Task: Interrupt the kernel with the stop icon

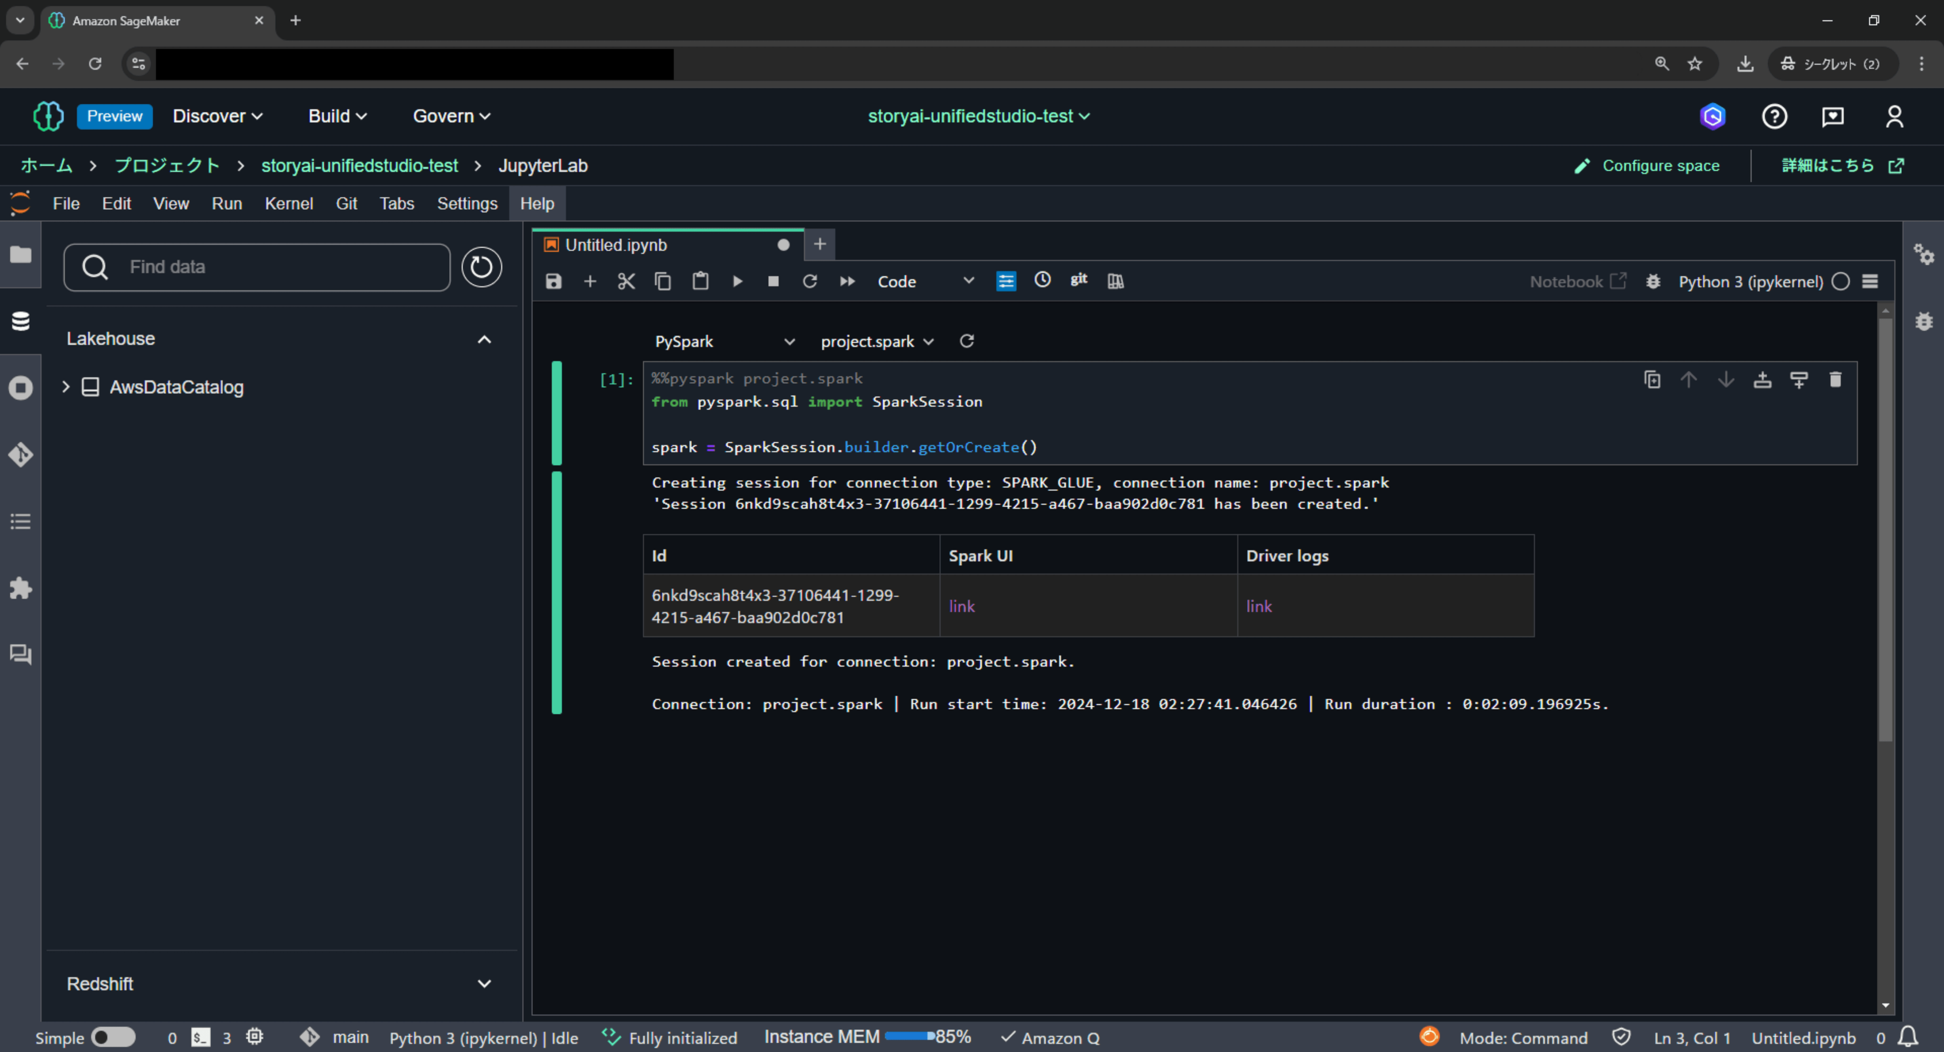Action: click(x=774, y=281)
